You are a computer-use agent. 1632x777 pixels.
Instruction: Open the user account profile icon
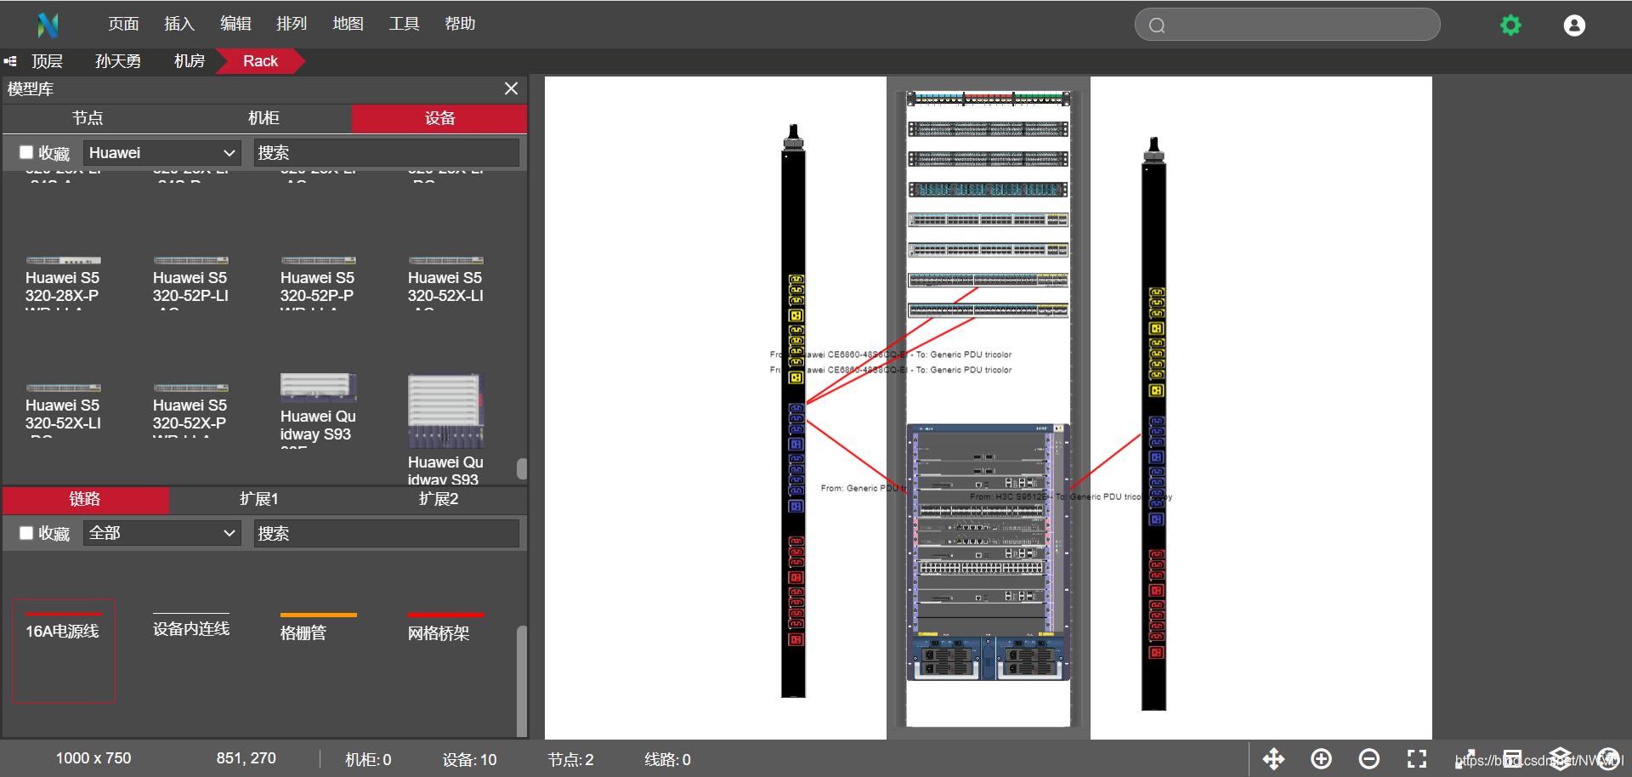point(1574,26)
